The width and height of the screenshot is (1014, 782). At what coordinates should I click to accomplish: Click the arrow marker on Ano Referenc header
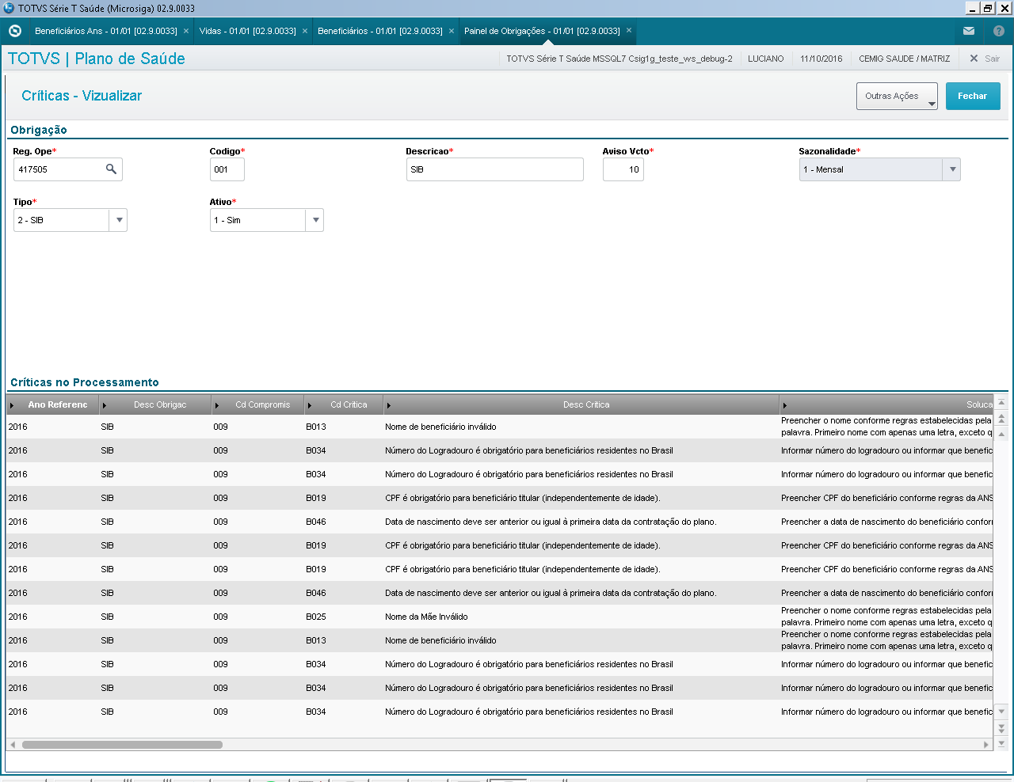click(12, 405)
